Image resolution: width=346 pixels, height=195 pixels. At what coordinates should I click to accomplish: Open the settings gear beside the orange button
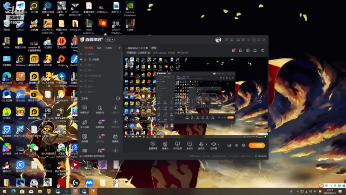pos(243,145)
